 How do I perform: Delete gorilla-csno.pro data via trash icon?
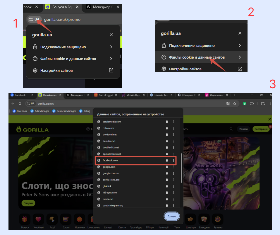click(x=167, y=180)
